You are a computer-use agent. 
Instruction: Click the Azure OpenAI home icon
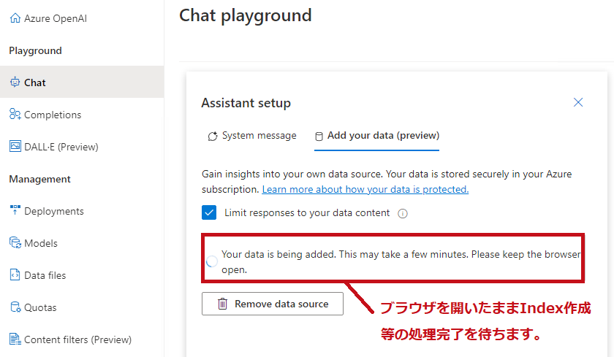[x=15, y=18]
